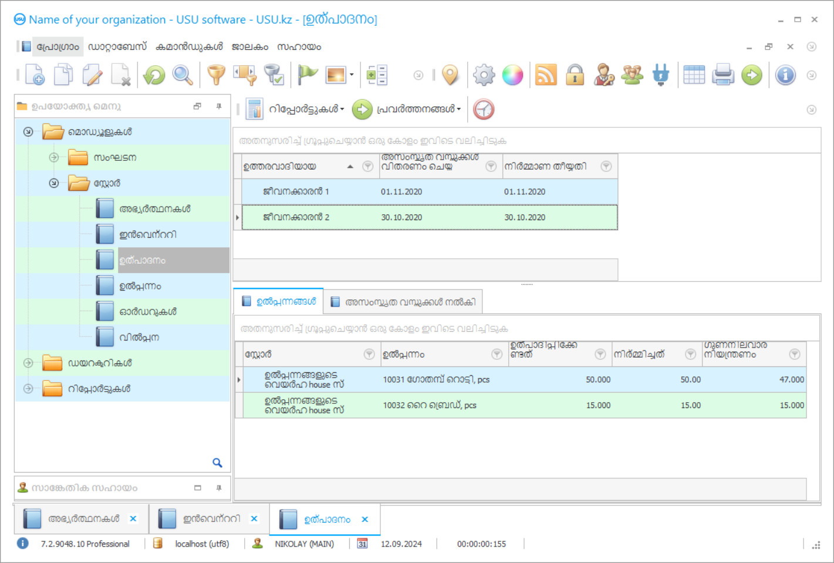Click the padlock icon in the toolbar
The height and width of the screenshot is (563, 834).
click(575, 75)
